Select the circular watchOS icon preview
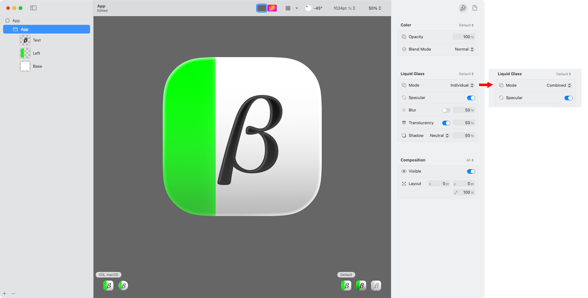 click(123, 286)
